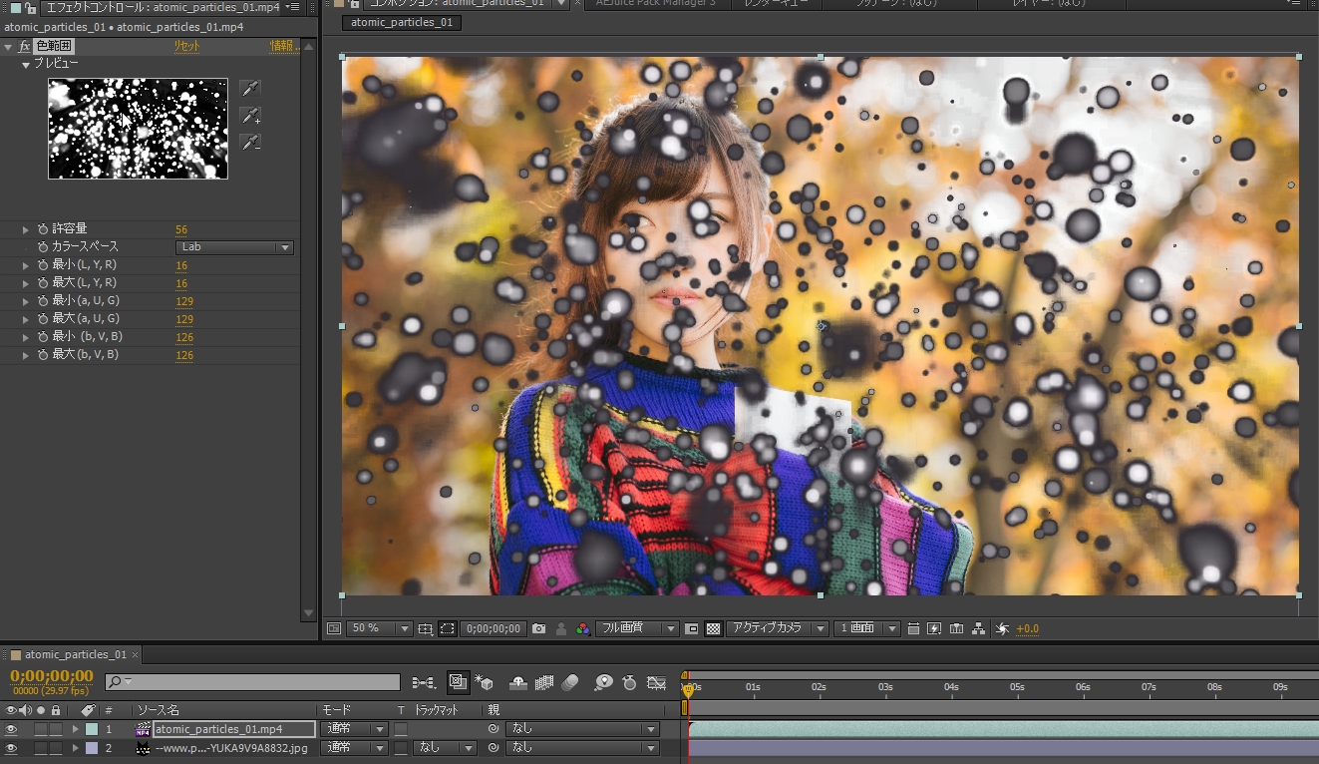This screenshot has height=764, width=1319.
Task: Open the effect controls panel menu icon
Action: pos(293,7)
